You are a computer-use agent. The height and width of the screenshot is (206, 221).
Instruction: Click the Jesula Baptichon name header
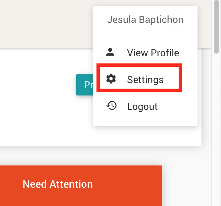point(145,20)
